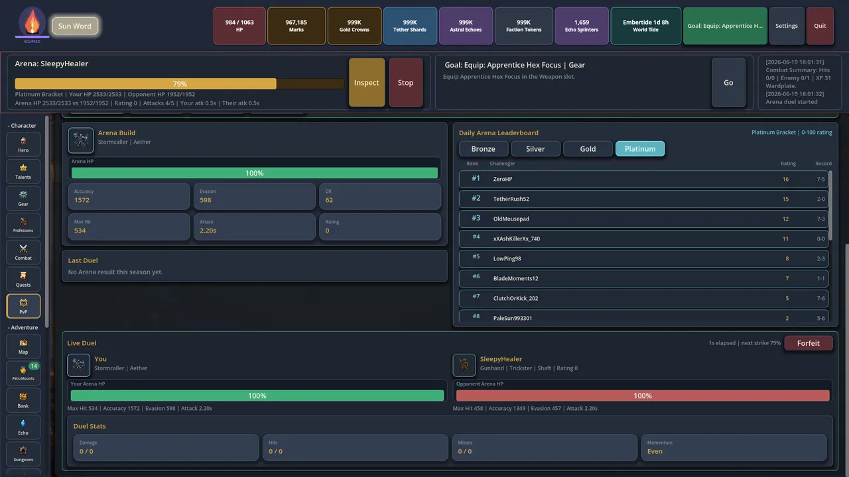Select the Gold bracket tab
Viewport: 849px width, 477px height.
(x=588, y=149)
